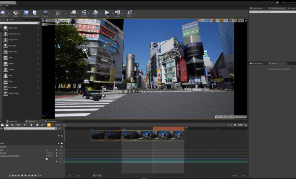Open the Content browser toolbar button

(26, 13)
